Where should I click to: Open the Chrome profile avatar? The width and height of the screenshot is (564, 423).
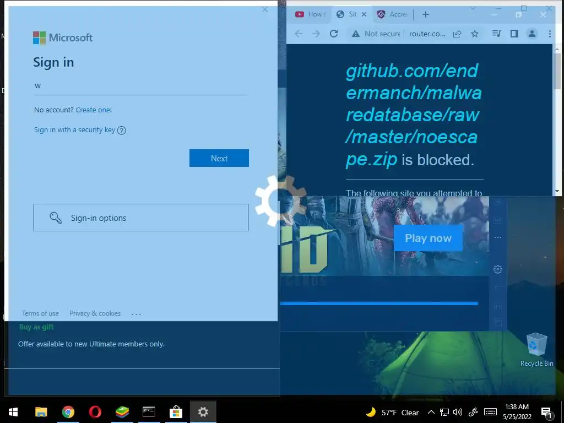click(x=532, y=34)
